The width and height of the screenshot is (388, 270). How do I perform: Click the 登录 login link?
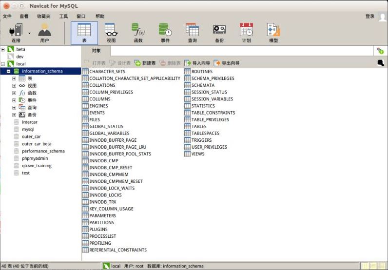[x=370, y=17]
